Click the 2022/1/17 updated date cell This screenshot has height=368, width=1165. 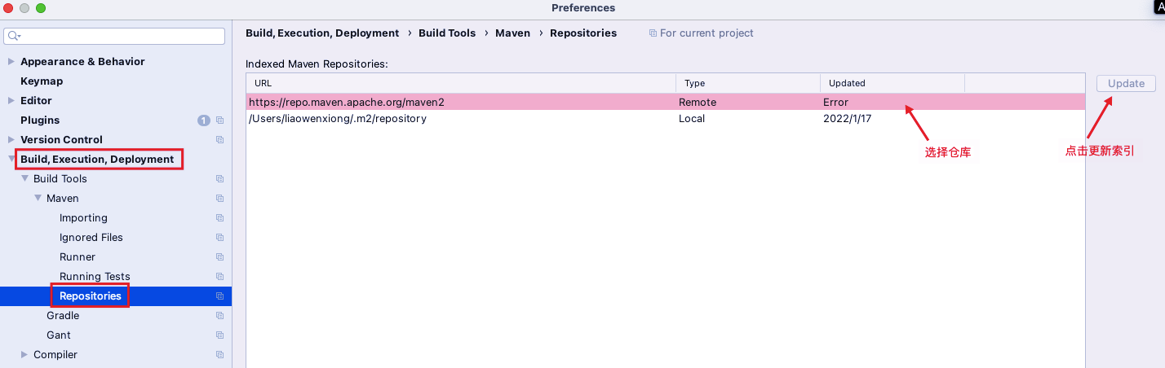845,119
